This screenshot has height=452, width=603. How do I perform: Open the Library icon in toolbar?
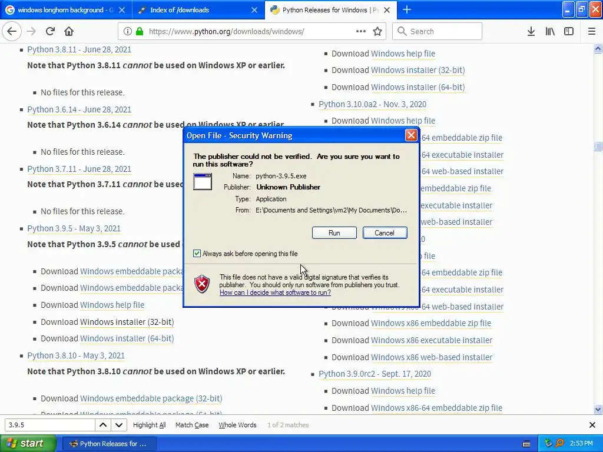pyautogui.click(x=550, y=31)
